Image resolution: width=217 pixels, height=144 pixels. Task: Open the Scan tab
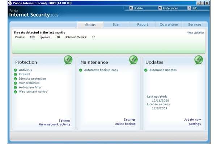116,24
